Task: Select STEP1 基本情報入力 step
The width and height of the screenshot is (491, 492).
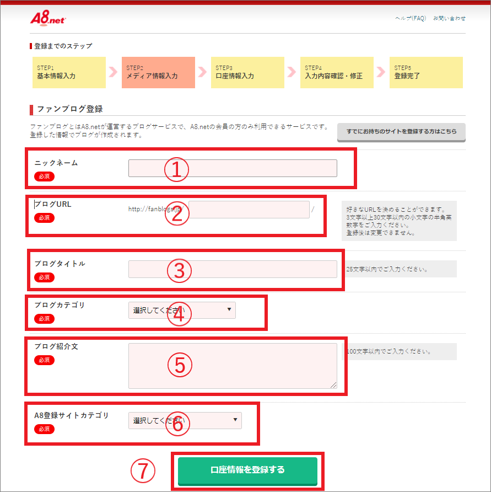Action: pos(69,72)
